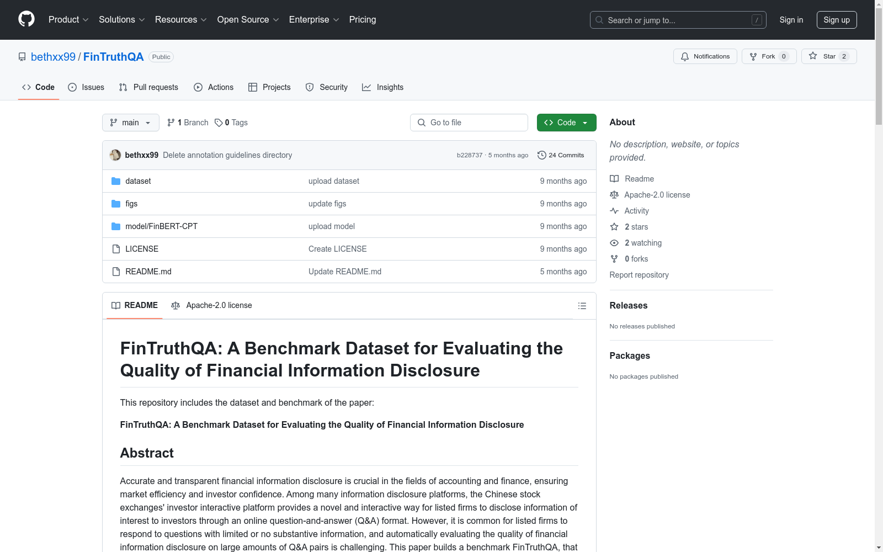Switch to the Actions tab
Screen dimensions: 883x552
click(x=214, y=87)
